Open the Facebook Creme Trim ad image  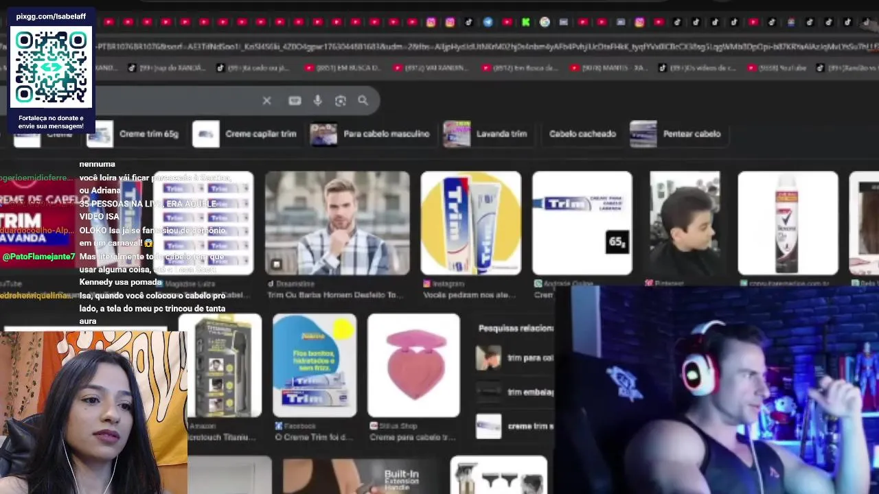315,366
